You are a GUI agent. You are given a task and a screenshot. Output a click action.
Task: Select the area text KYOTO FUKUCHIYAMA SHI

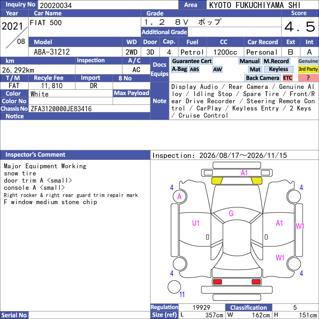255,5
